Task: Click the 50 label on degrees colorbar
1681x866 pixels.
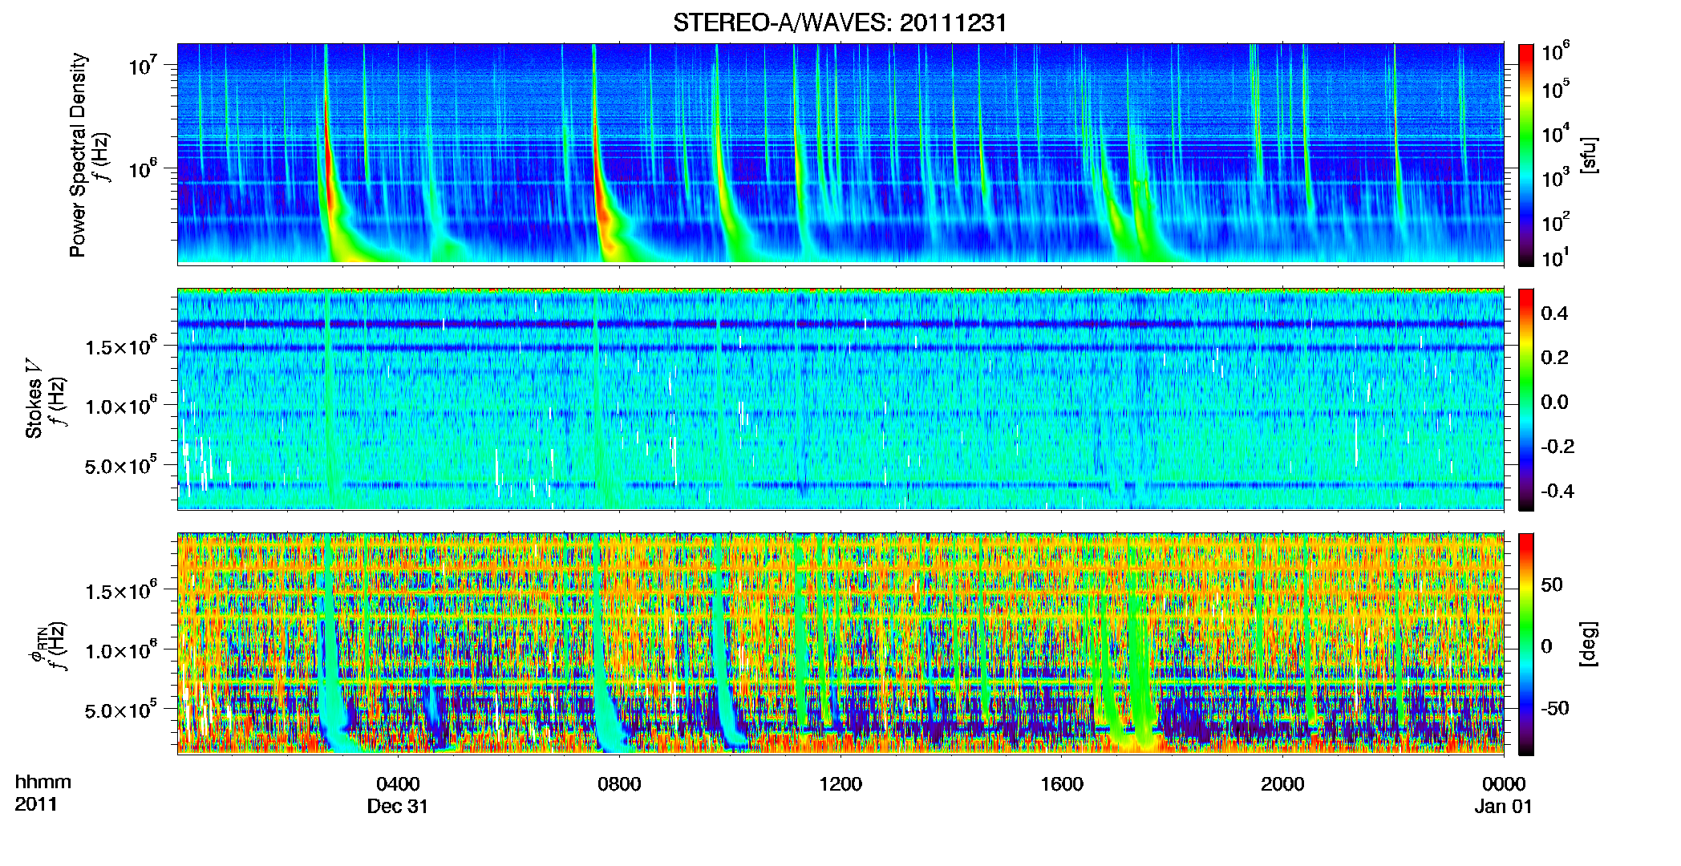Action: (x=1552, y=585)
